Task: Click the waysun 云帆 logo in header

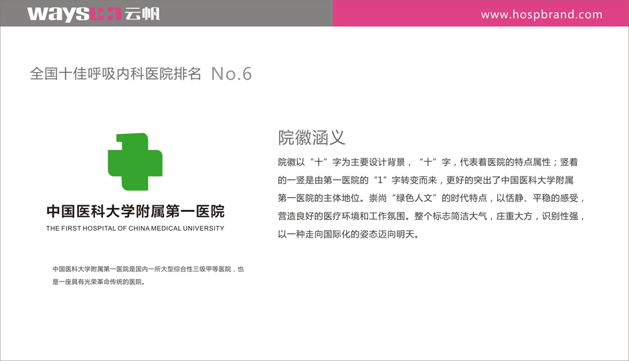Action: point(94,14)
